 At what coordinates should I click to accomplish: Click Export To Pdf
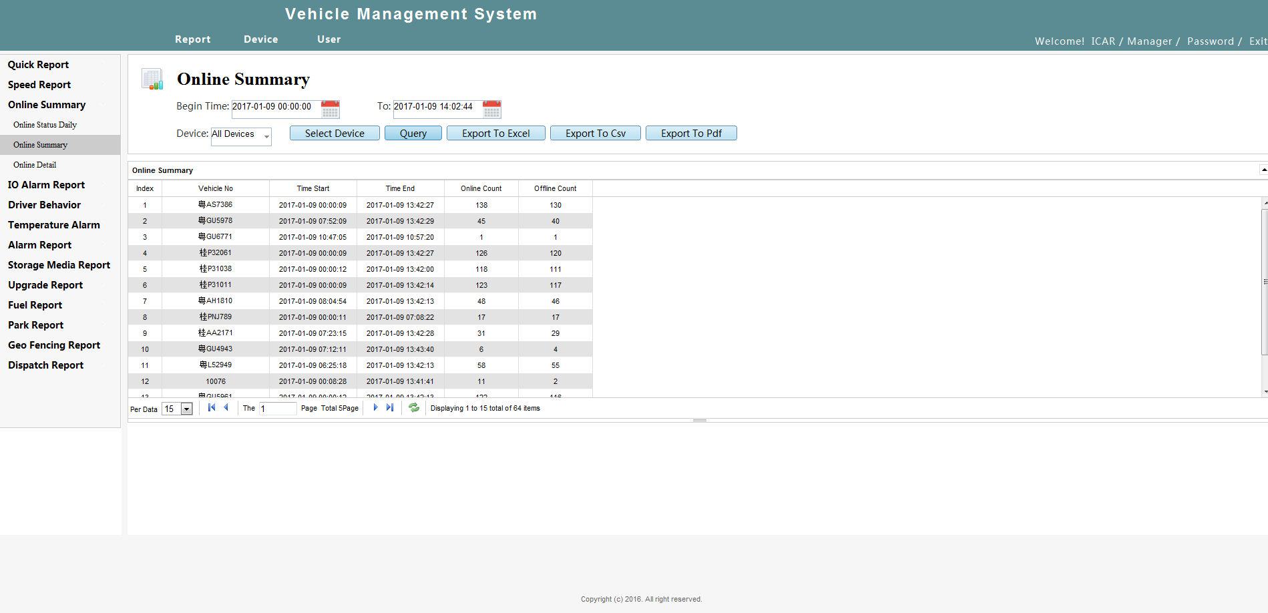(691, 134)
